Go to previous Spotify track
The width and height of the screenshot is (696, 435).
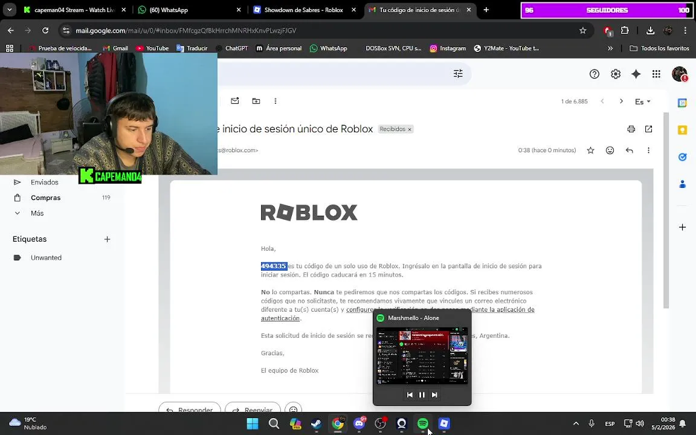point(410,395)
